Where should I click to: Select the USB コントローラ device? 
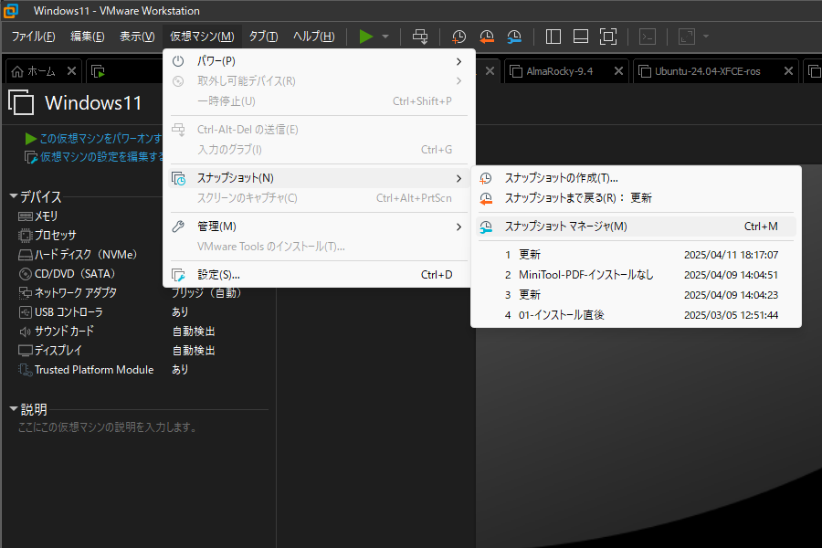click(x=60, y=312)
